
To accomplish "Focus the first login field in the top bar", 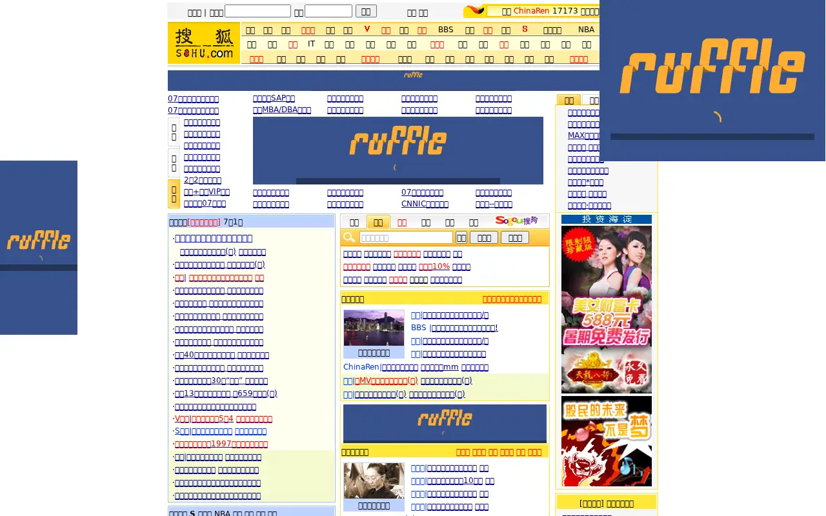I will tap(257, 11).
